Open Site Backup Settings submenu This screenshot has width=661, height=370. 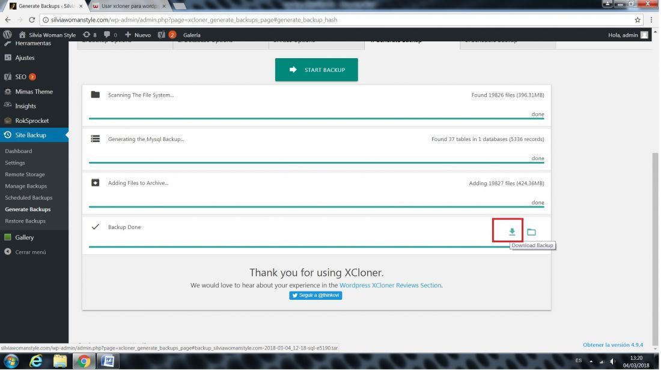tap(15, 163)
